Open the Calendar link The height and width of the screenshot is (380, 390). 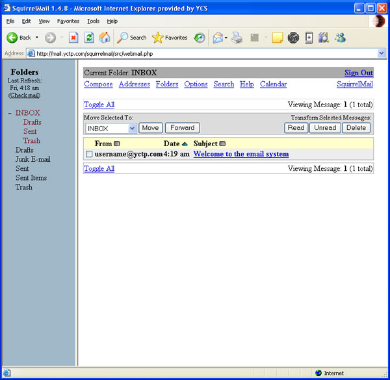click(274, 84)
